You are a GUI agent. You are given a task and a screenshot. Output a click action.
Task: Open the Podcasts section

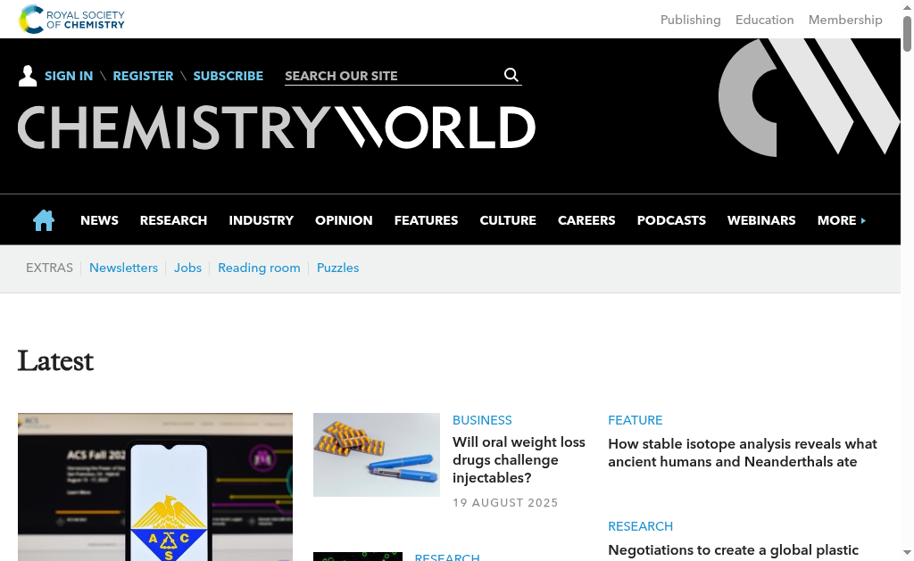click(671, 220)
